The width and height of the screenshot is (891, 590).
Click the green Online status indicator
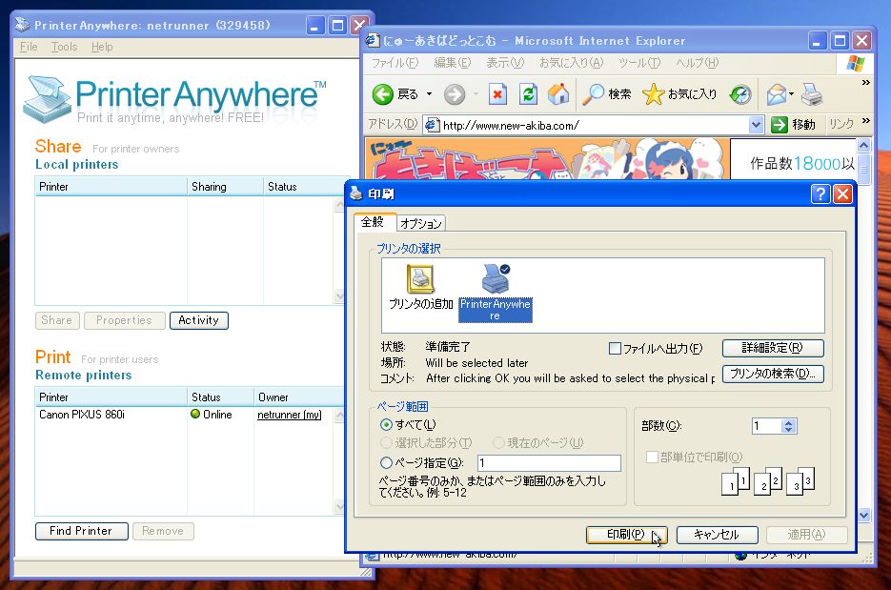click(x=195, y=414)
